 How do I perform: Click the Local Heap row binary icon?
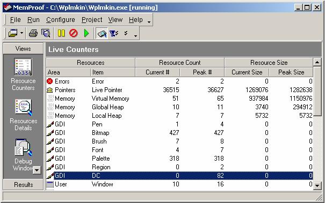click(x=50, y=116)
